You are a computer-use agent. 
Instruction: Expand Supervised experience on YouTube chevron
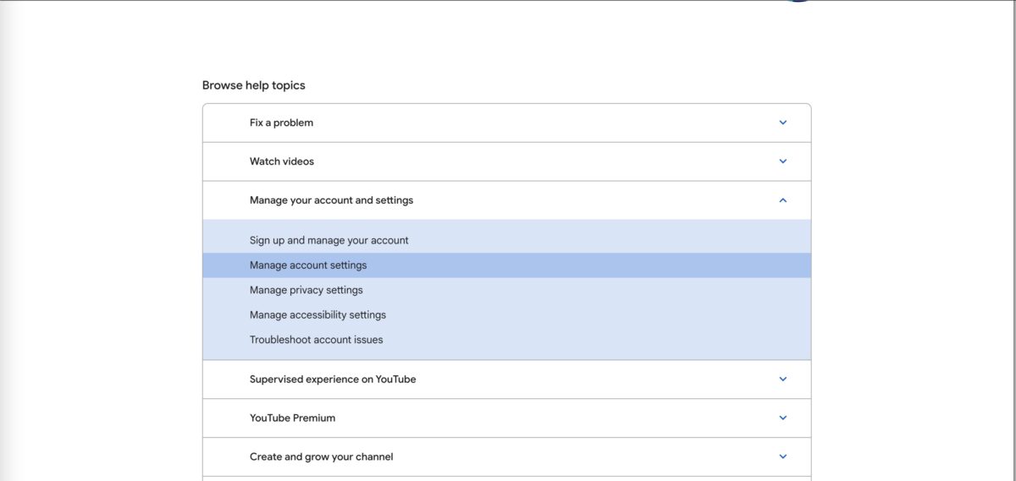click(782, 380)
